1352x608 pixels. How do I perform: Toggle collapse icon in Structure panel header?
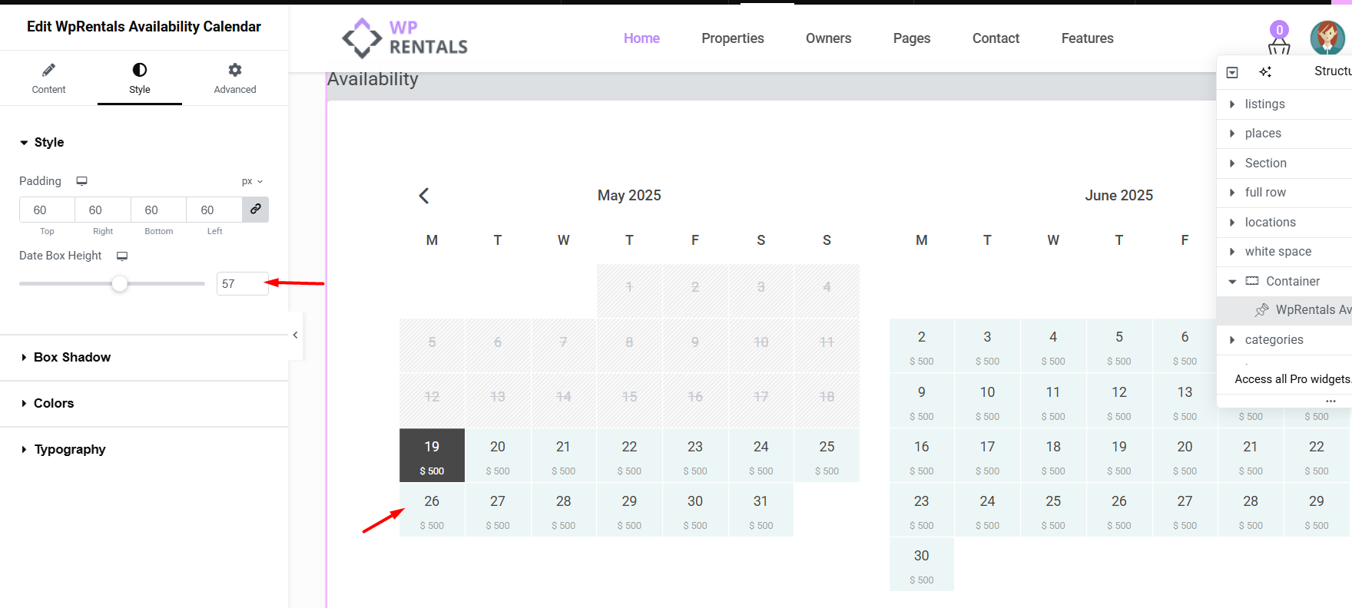click(x=1232, y=72)
